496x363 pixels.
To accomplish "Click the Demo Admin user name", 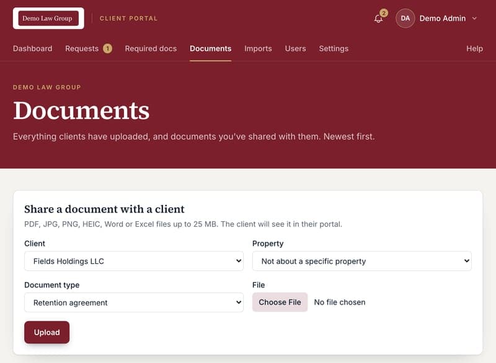I will [x=442, y=19].
